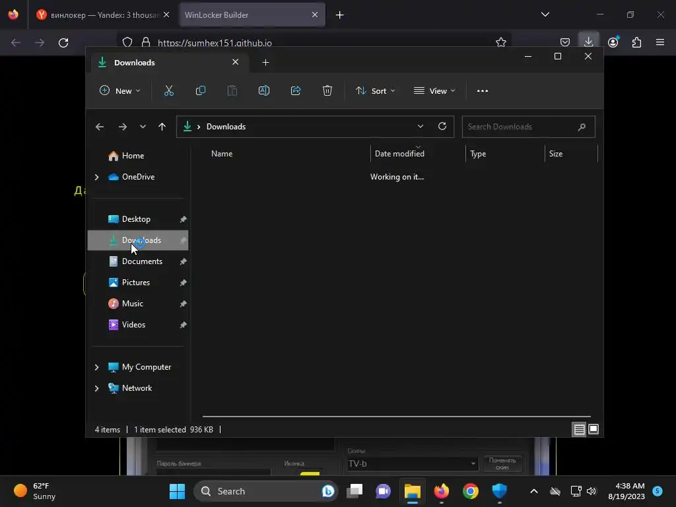
Task: Click the search magnifier in Downloads box
Action: (x=582, y=127)
